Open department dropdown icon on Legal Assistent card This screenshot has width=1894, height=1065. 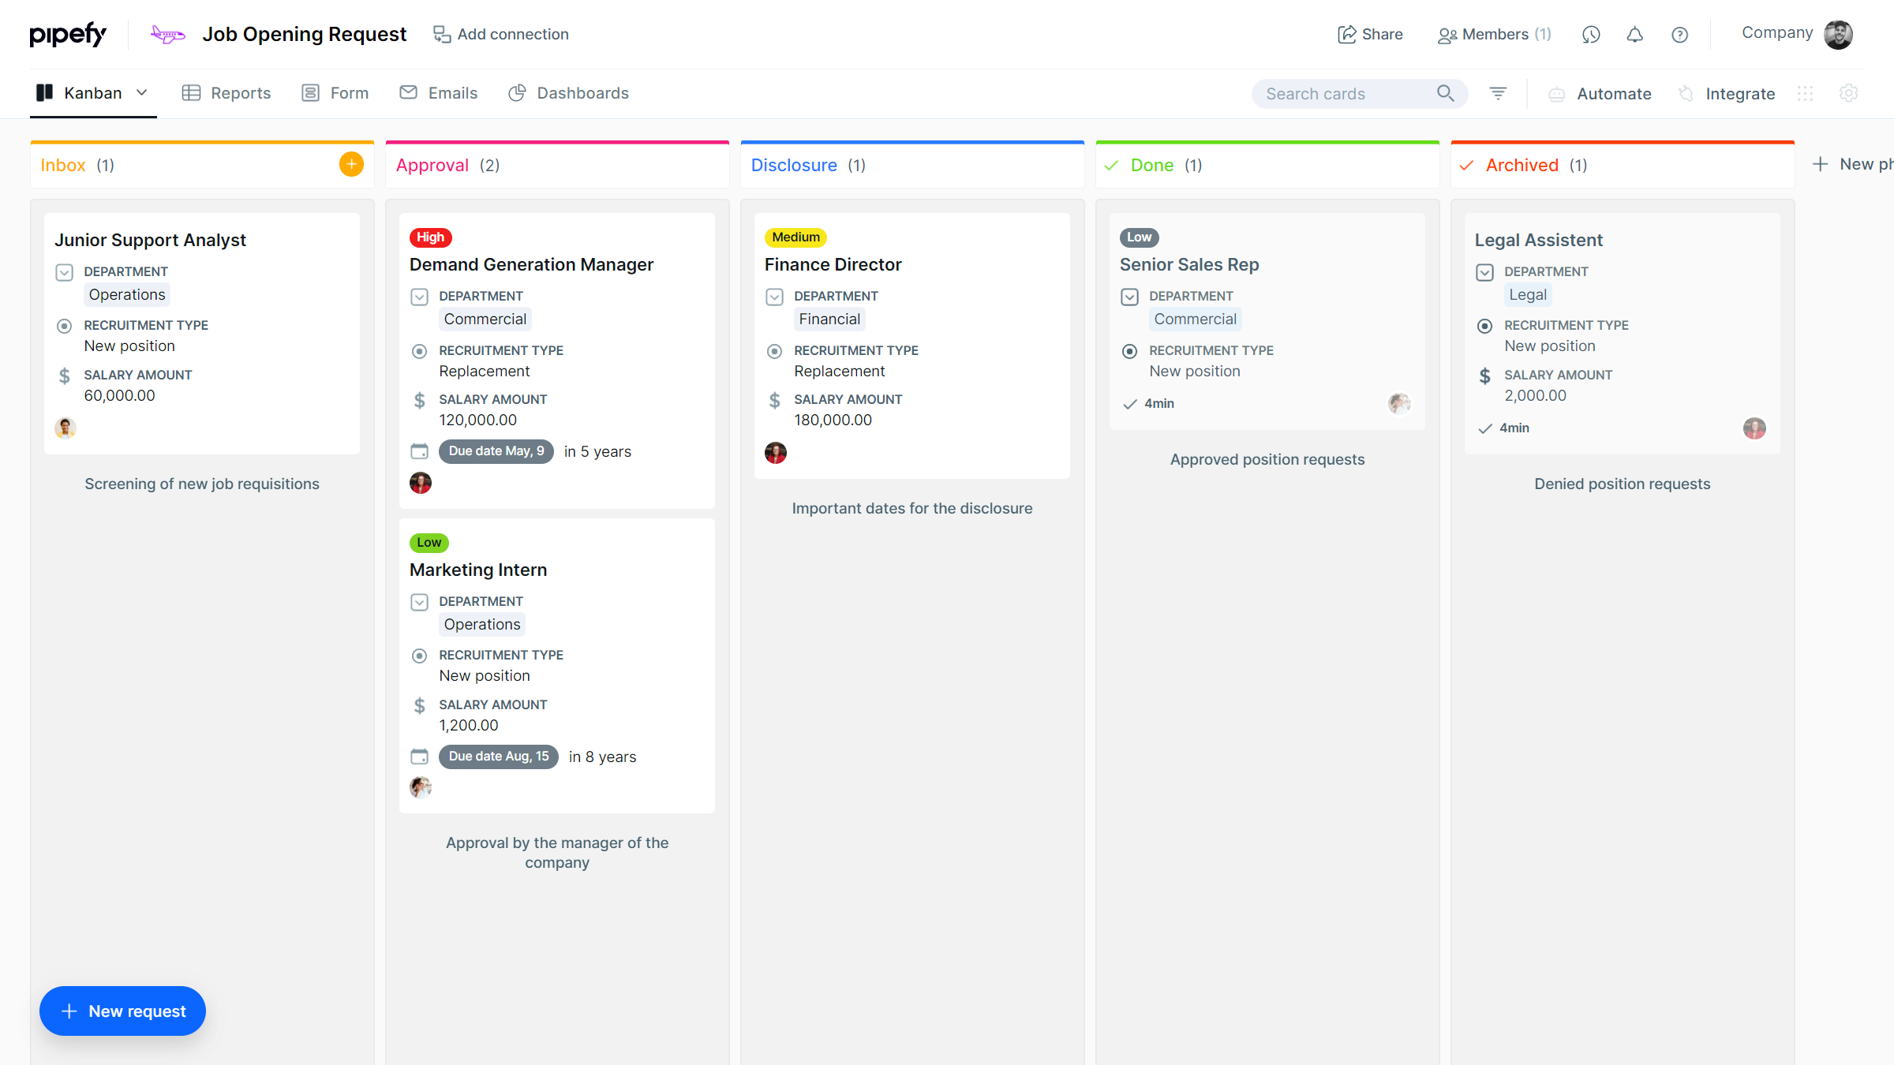click(1484, 272)
